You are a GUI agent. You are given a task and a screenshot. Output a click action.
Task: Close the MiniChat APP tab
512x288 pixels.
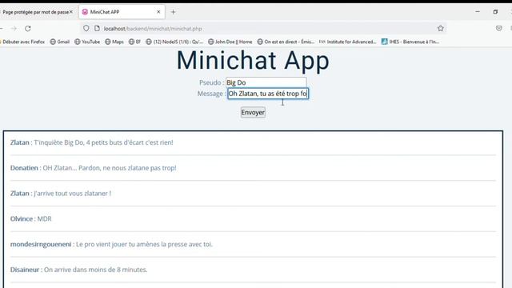pos(158,12)
